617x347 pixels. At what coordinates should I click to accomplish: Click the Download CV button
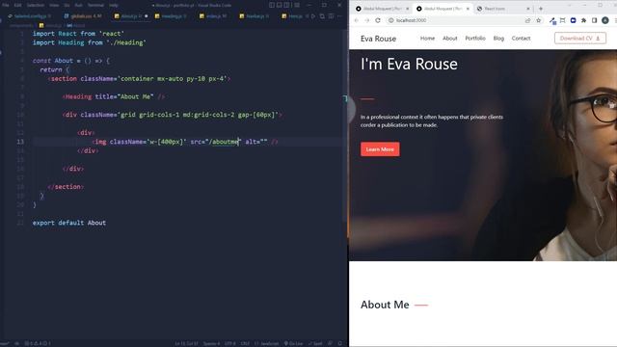tap(580, 39)
